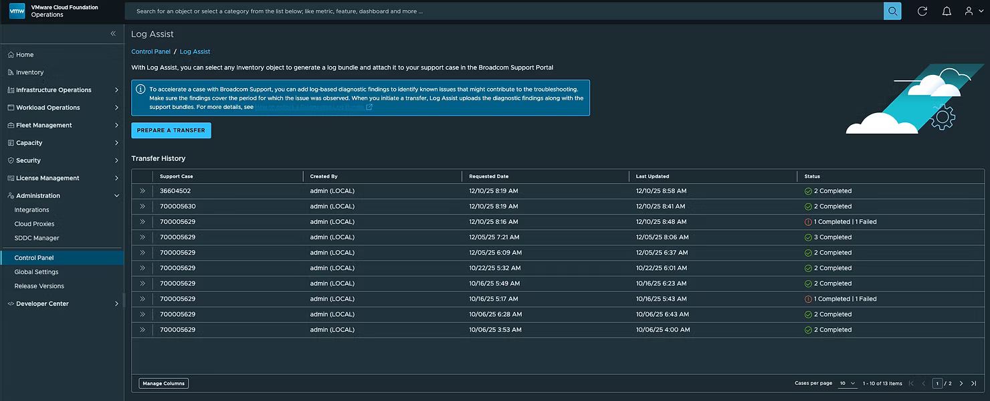Select Cloud Proxies under Administration
Screen dimensions: 990x401
pyautogui.click(x=34, y=224)
